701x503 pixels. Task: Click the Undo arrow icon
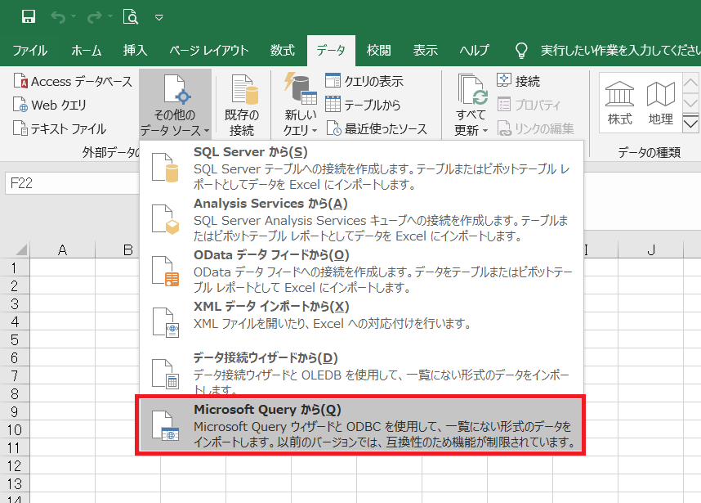coord(58,16)
